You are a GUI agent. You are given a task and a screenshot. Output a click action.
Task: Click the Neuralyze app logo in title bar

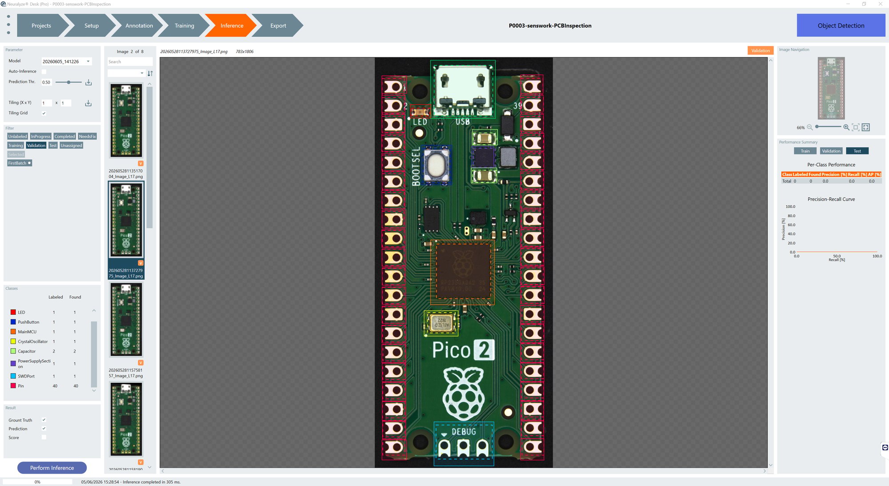click(4, 4)
